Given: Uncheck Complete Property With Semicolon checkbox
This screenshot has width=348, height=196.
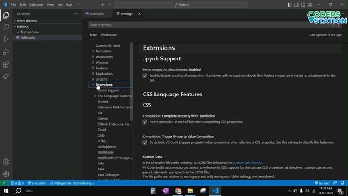Looking at the screenshot, I should [x=145, y=122].
